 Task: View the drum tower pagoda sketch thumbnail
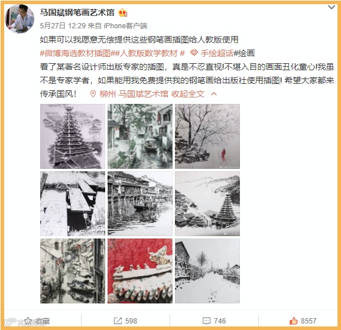[x=73, y=136]
